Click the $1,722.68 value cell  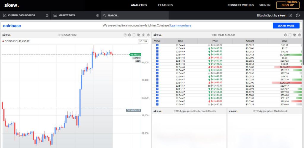284,55
